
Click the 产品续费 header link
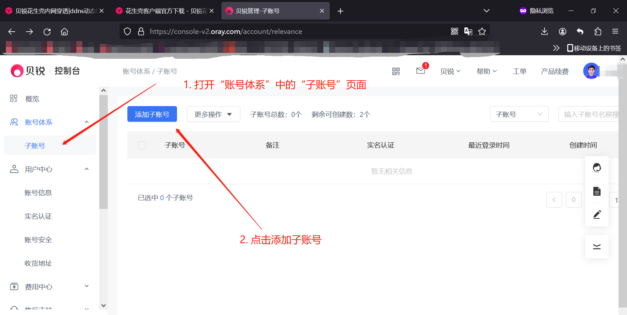tap(555, 71)
